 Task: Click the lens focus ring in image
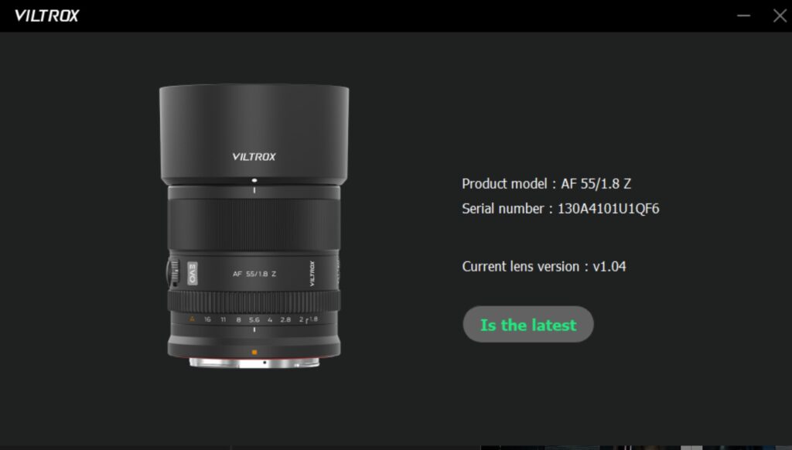pyautogui.click(x=254, y=225)
